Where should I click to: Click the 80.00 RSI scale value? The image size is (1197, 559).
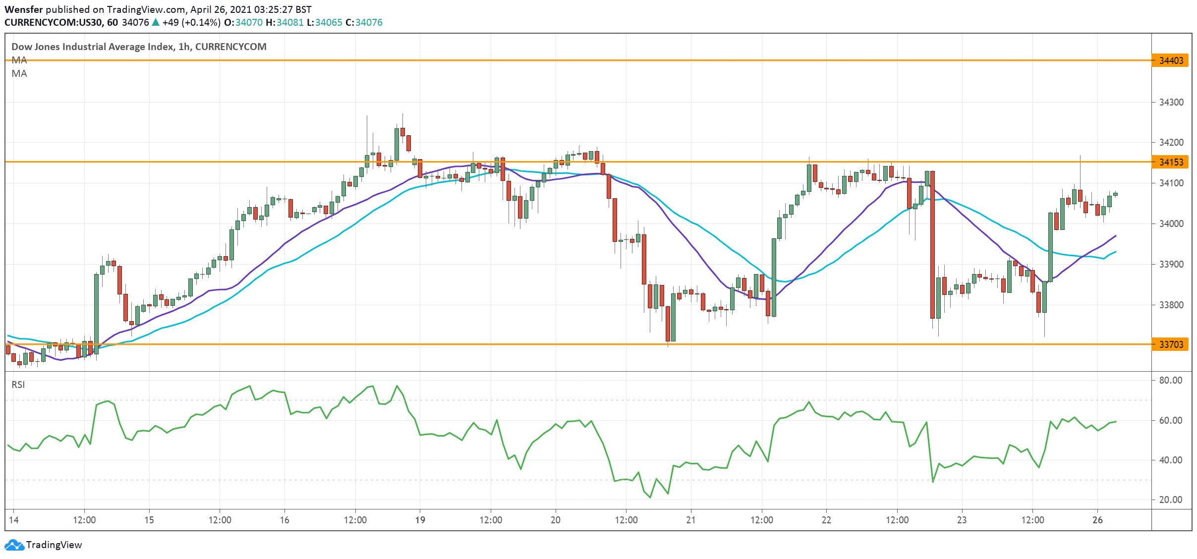[1170, 381]
